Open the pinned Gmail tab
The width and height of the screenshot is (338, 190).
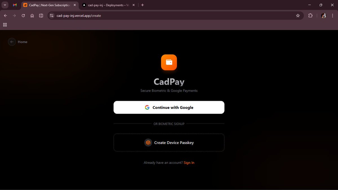coord(15,5)
